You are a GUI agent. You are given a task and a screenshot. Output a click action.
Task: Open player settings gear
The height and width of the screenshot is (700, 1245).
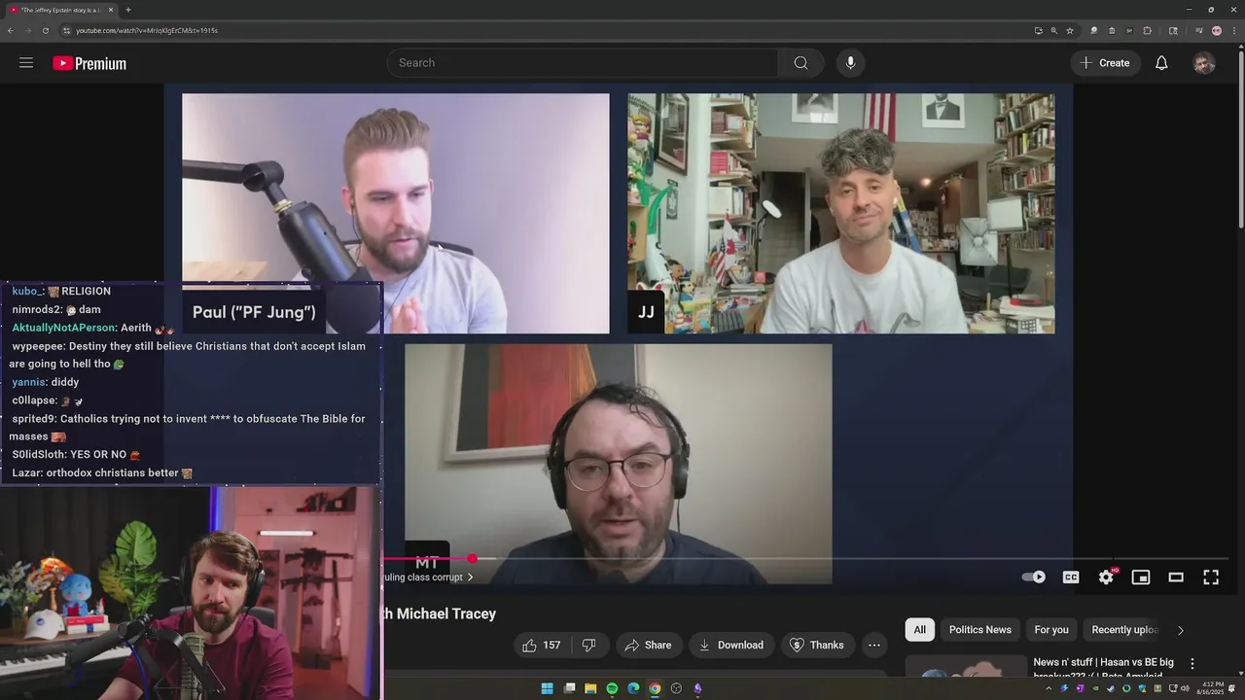pyautogui.click(x=1106, y=577)
